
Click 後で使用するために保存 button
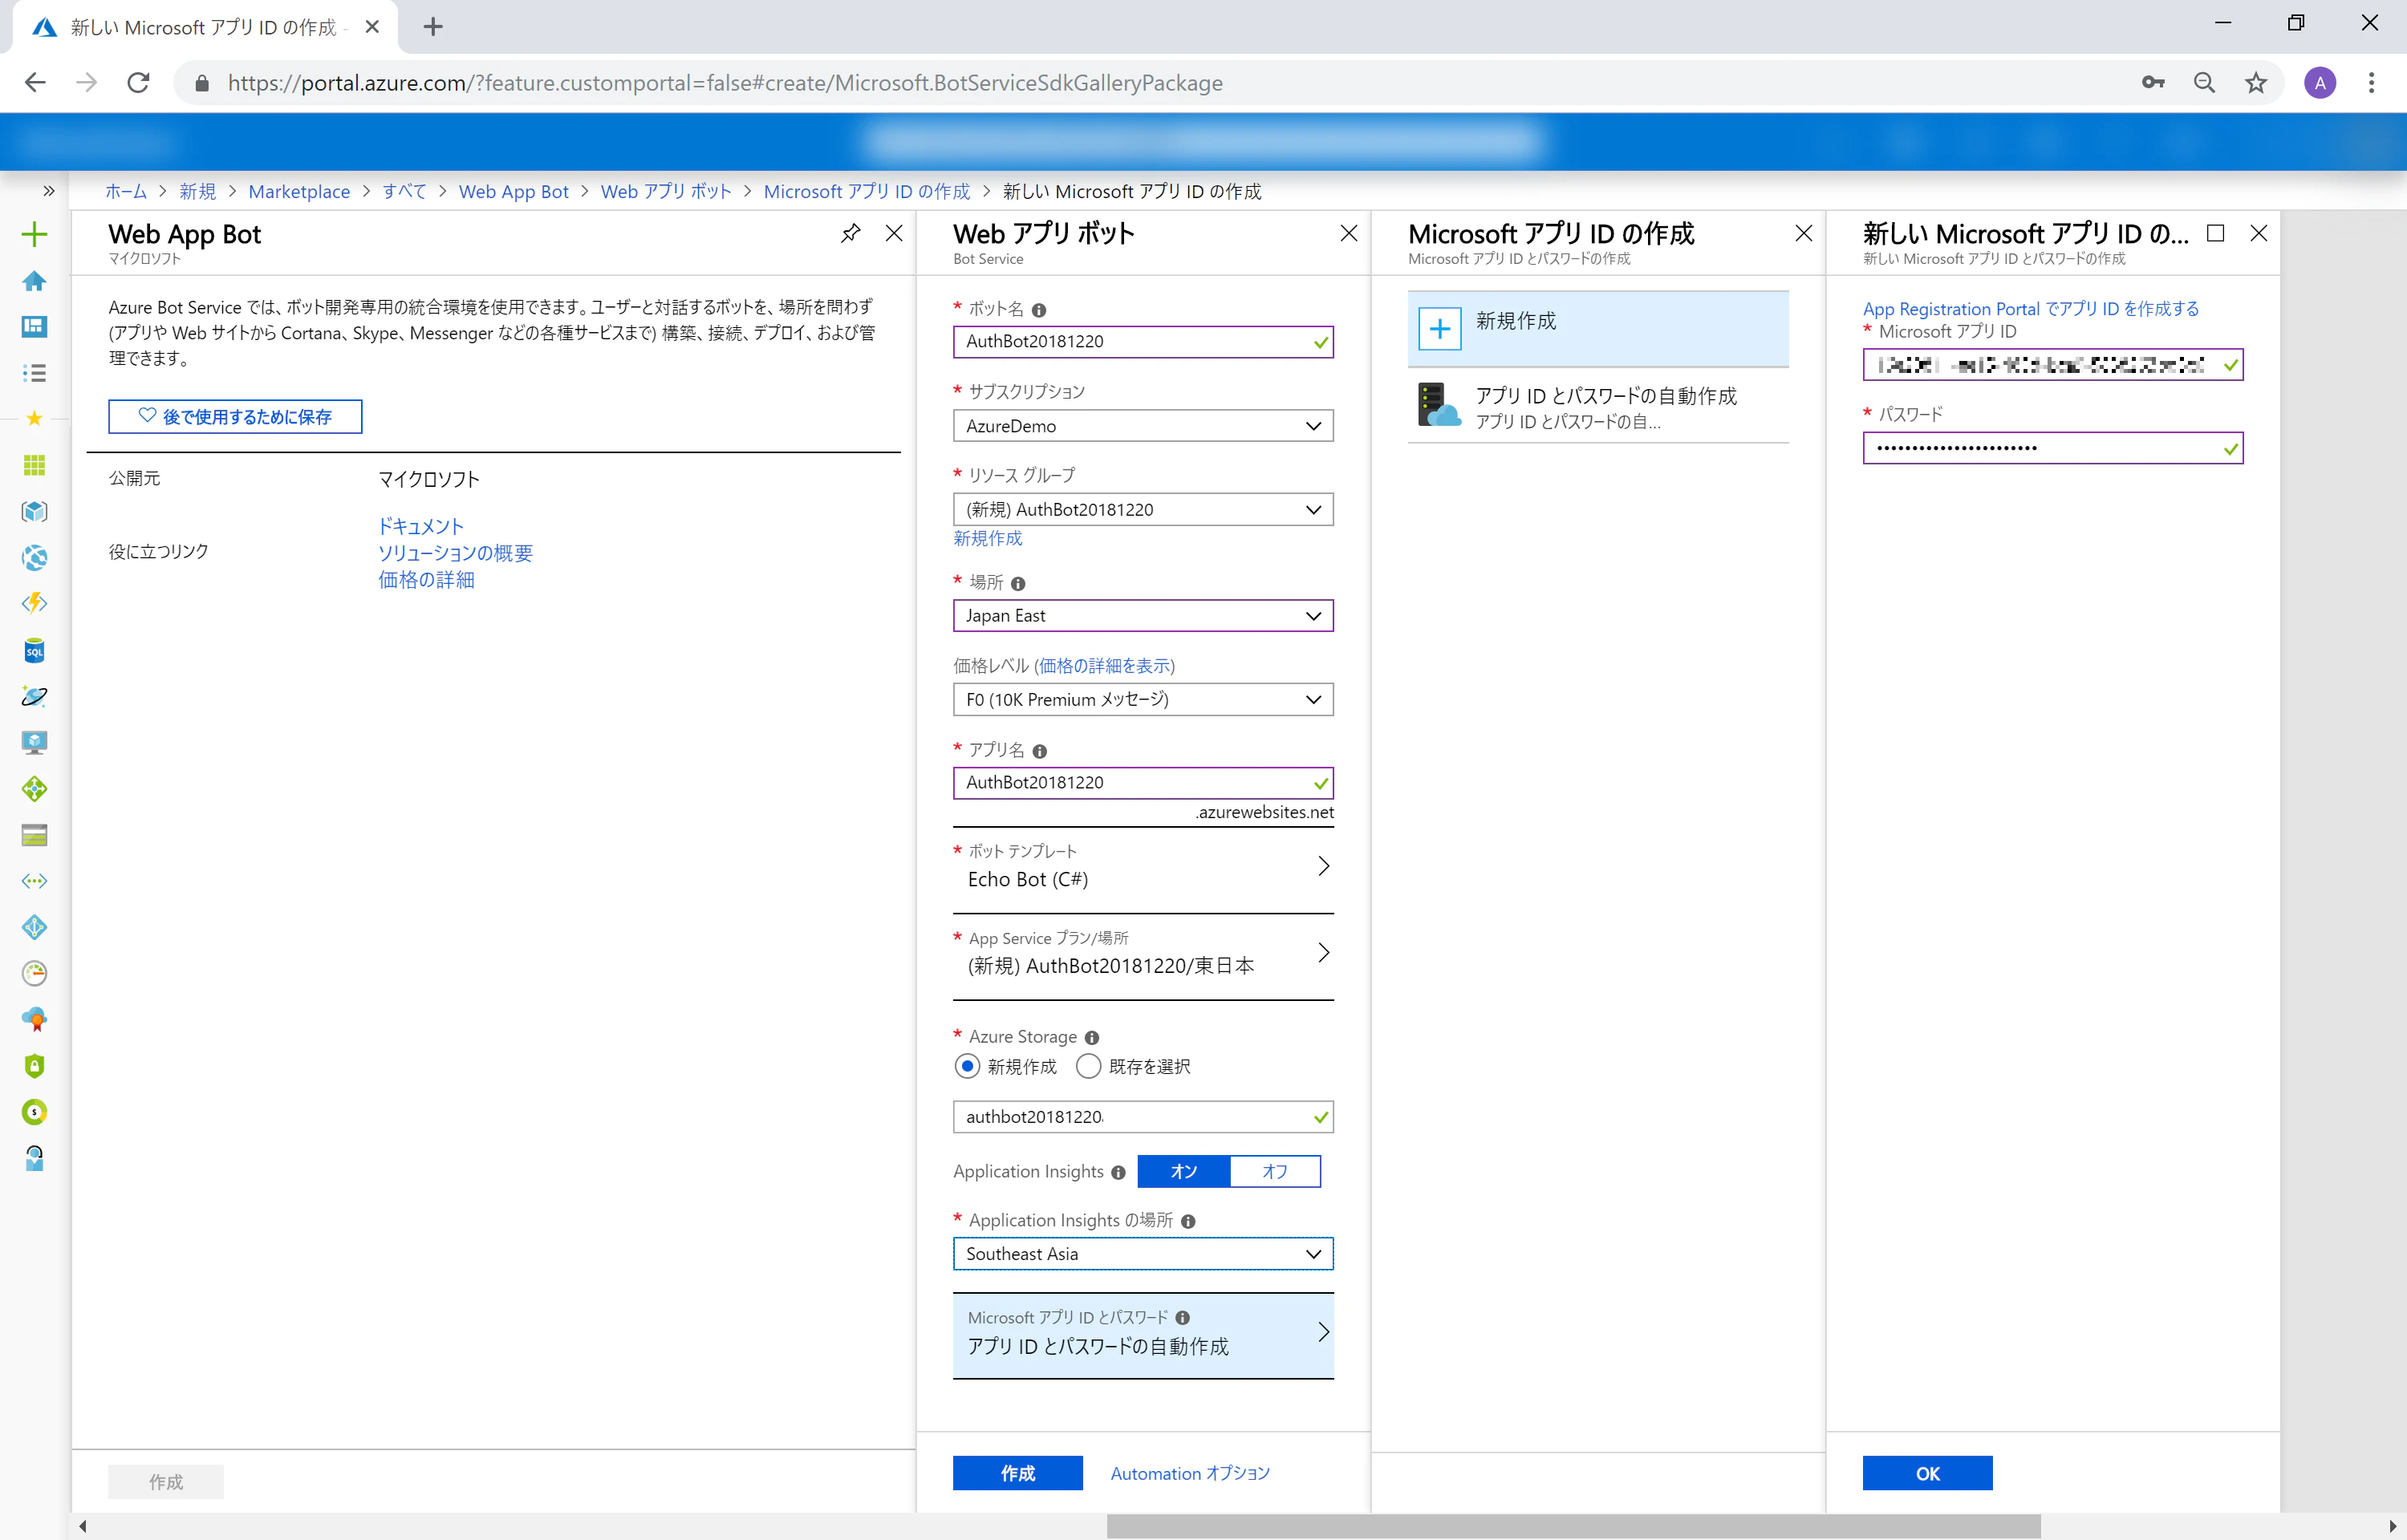click(x=235, y=417)
